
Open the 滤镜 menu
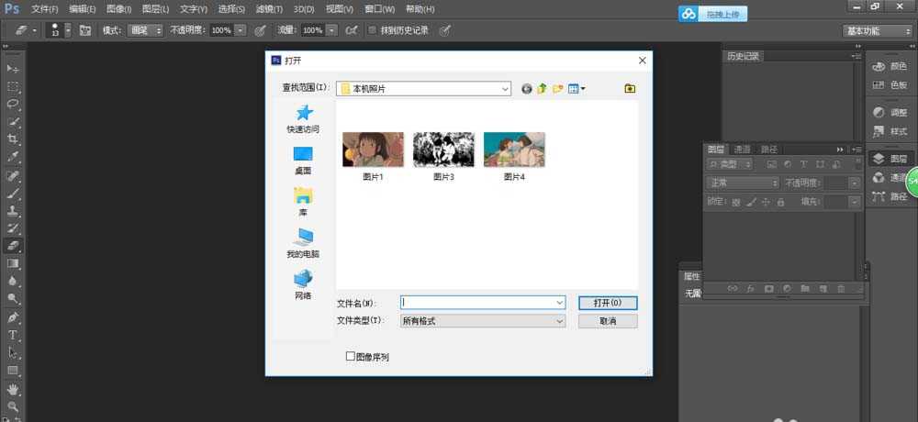point(268,8)
